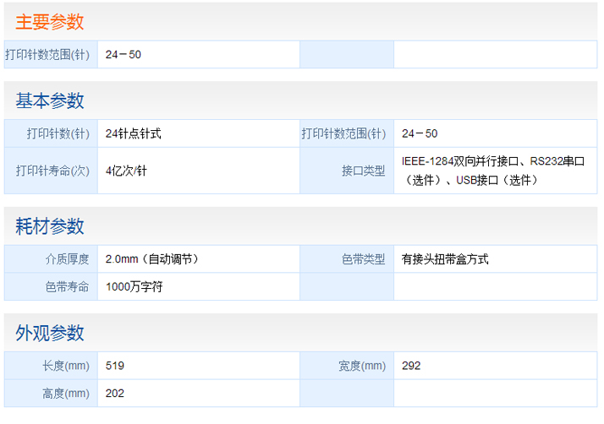Click the 接口类型 label
The image size is (604, 424).
click(x=363, y=171)
